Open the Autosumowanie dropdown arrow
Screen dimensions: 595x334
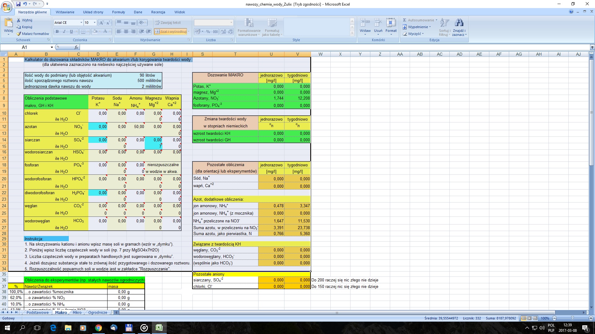pos(436,20)
